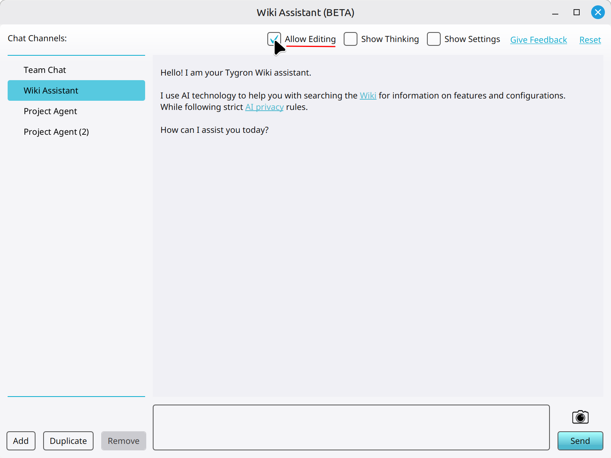Viewport: 611px width, 458px height.
Task: Uncheck the Allow Editing checkbox
Action: pyautogui.click(x=274, y=39)
